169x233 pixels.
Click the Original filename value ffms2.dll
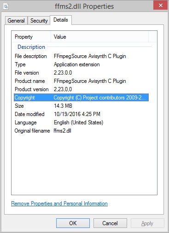[x=62, y=131]
